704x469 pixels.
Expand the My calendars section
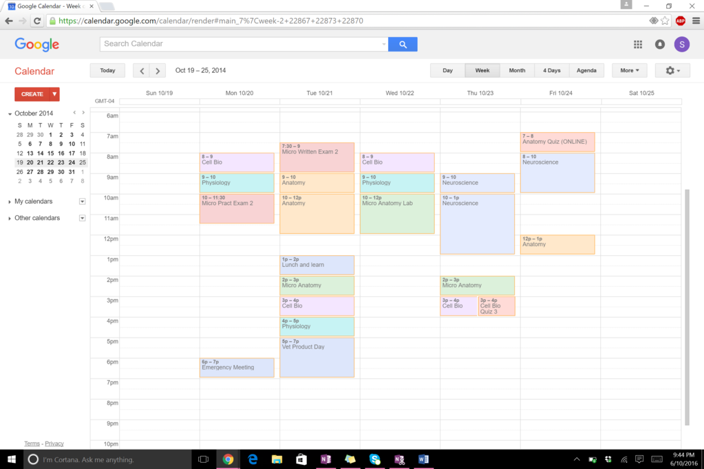click(10, 201)
